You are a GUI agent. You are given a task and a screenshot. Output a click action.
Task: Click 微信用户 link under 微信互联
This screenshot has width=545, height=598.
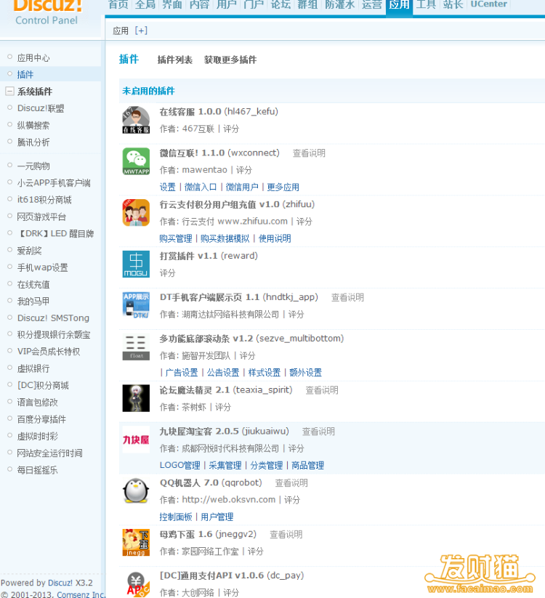coord(242,187)
